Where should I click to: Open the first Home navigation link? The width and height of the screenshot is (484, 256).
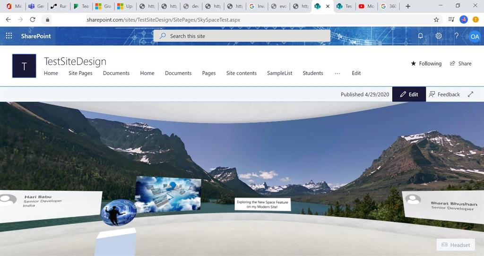click(51, 73)
